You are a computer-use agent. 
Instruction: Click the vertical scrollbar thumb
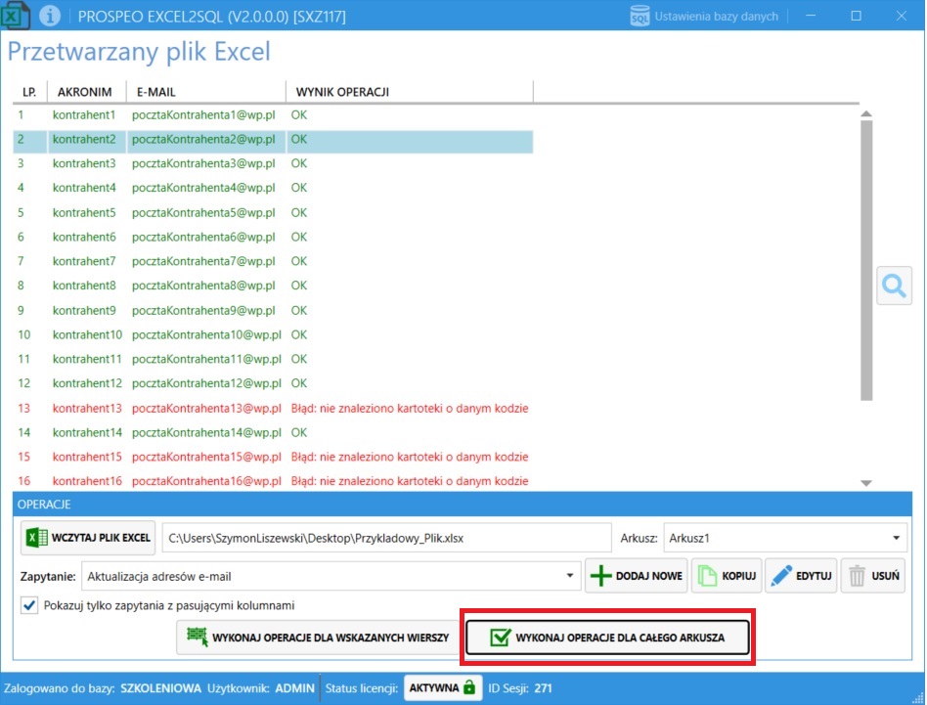tap(866, 261)
